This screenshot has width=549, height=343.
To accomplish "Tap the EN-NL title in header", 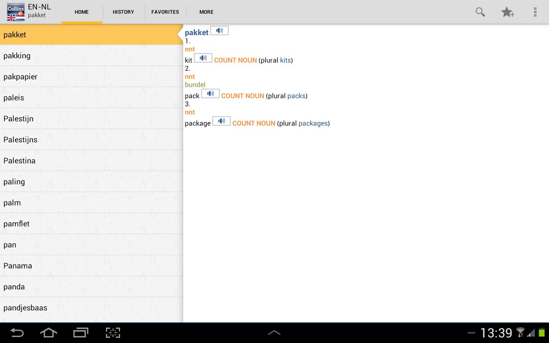I will click(39, 7).
